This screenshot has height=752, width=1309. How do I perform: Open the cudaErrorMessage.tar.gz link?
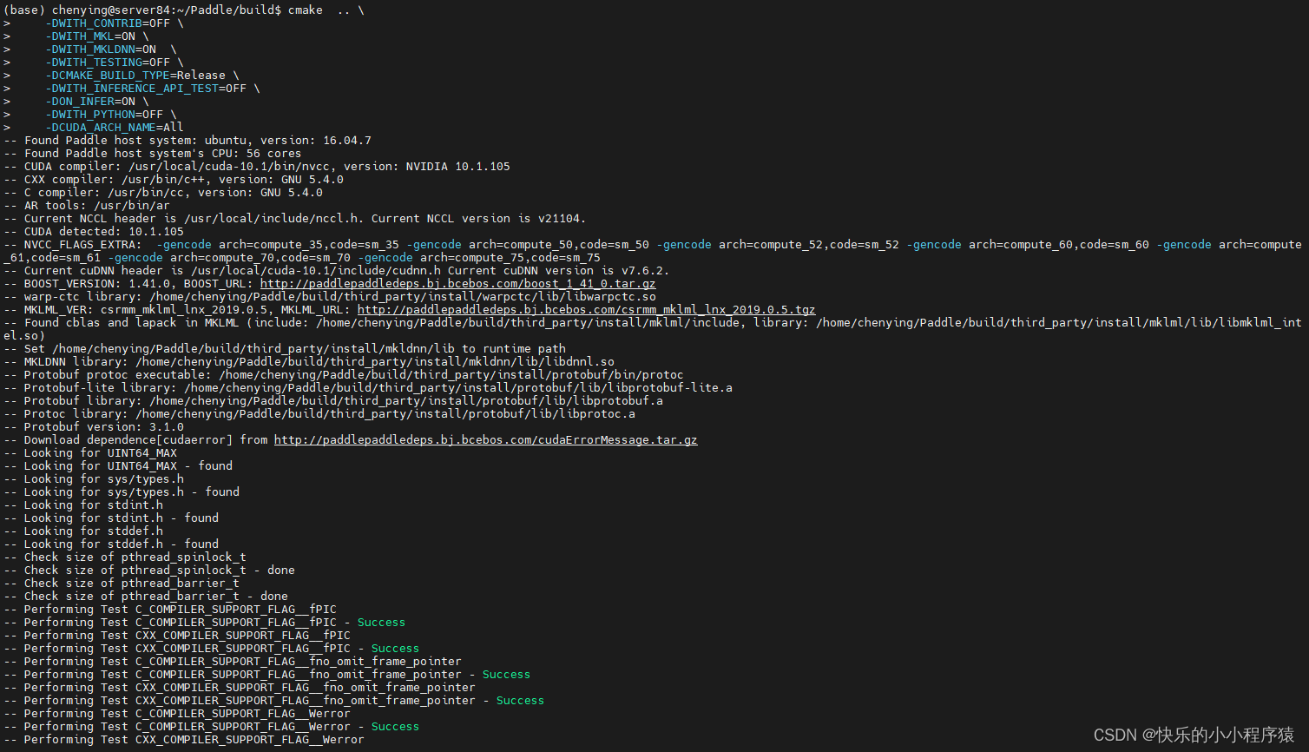(x=485, y=440)
